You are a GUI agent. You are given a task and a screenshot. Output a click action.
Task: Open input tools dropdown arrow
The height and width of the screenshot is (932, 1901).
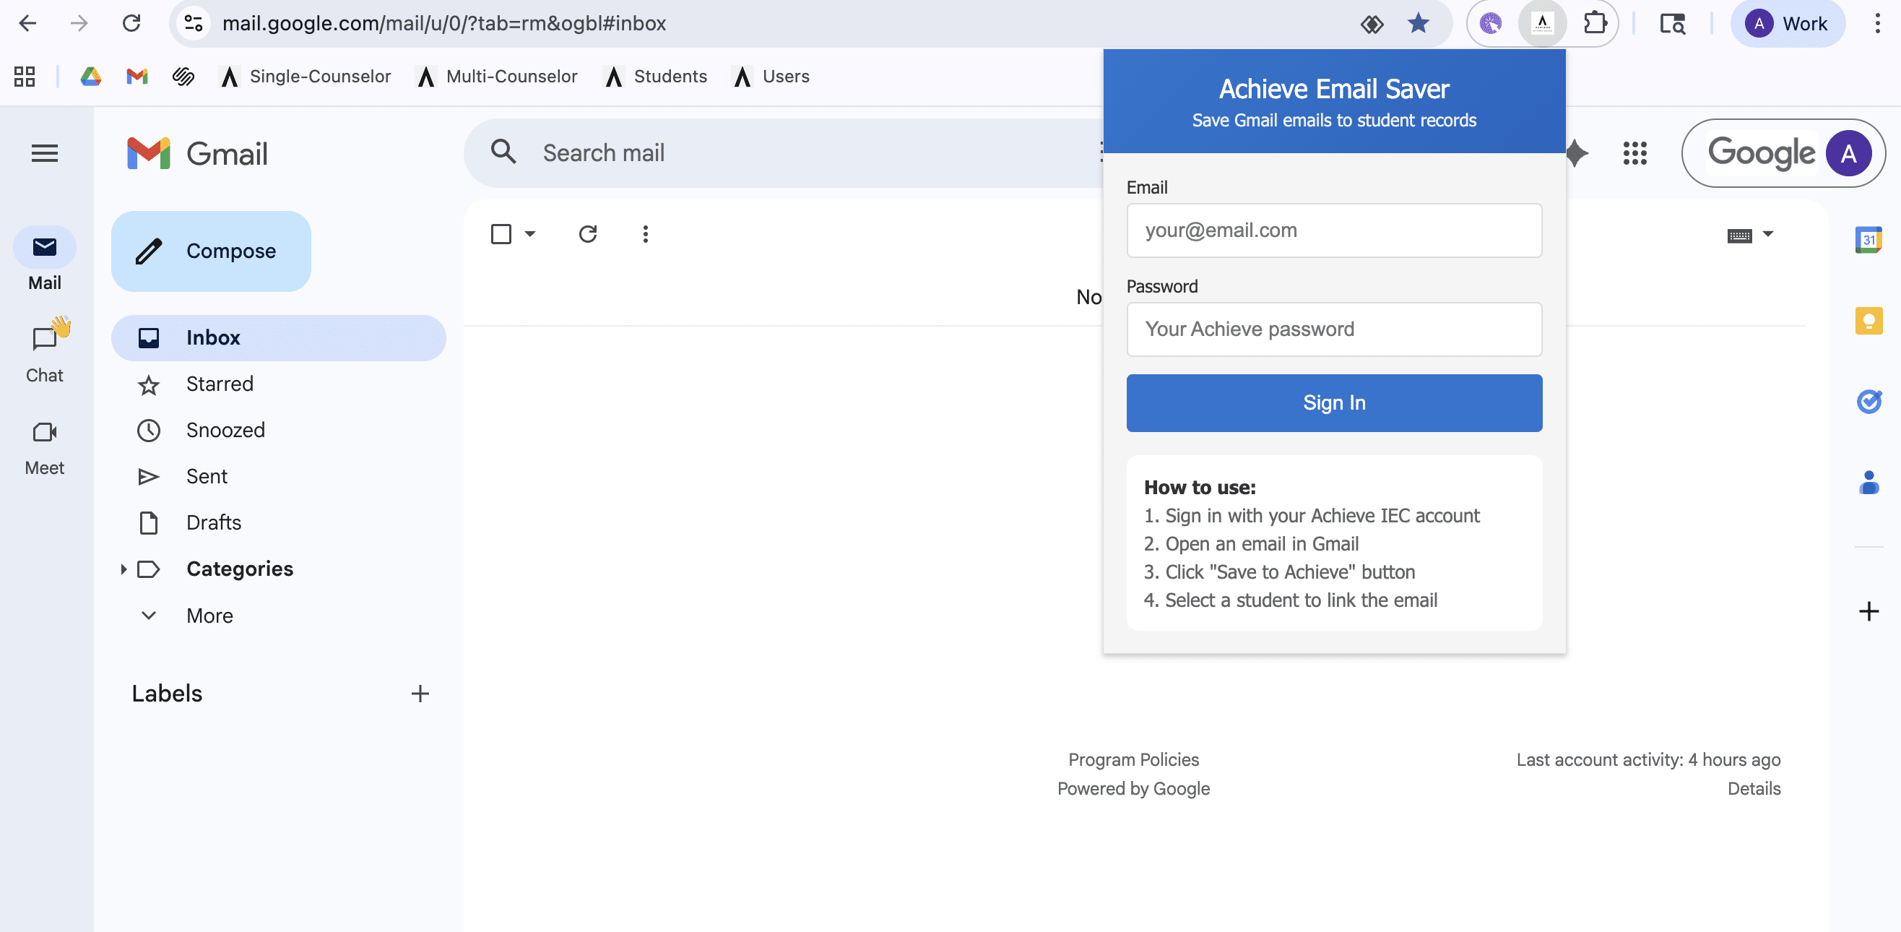[1767, 233]
